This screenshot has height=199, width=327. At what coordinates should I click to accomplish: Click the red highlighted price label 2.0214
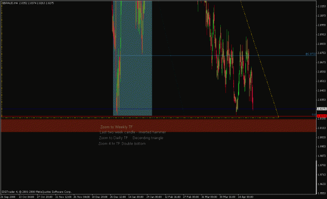tap(322, 116)
